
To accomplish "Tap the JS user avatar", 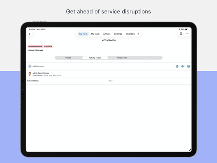I will pos(29,66).
